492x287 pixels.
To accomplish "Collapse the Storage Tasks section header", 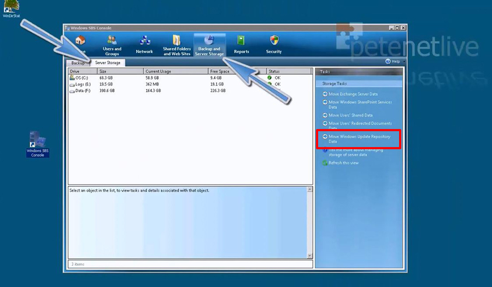I will point(359,84).
